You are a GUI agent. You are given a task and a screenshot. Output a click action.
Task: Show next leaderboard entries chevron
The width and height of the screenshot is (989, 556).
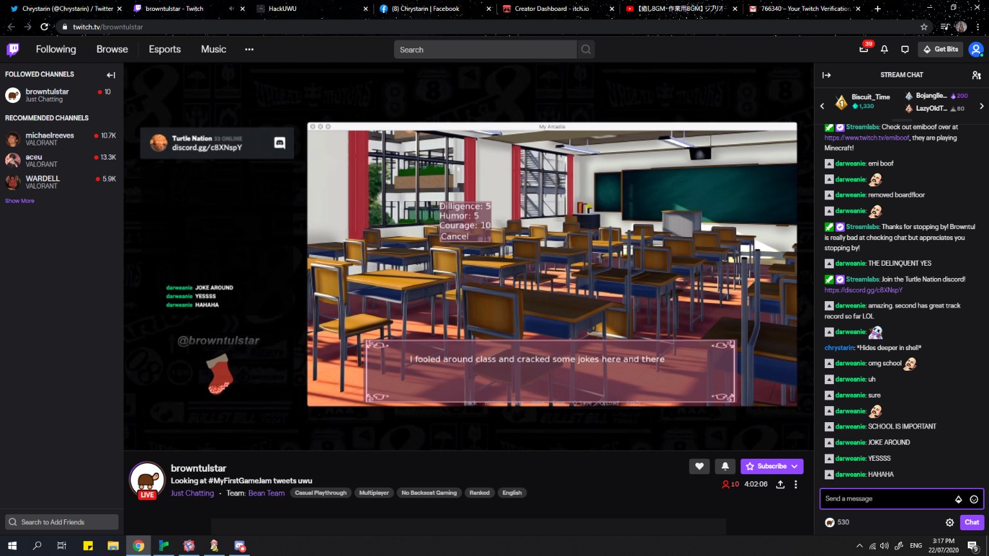click(x=981, y=106)
